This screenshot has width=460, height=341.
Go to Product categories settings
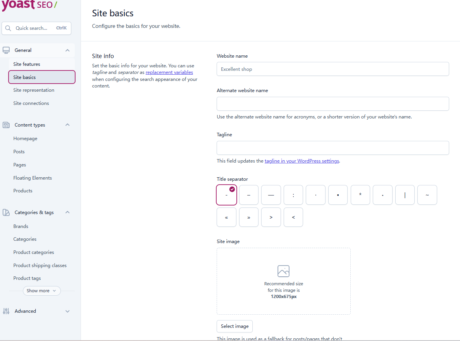(34, 252)
